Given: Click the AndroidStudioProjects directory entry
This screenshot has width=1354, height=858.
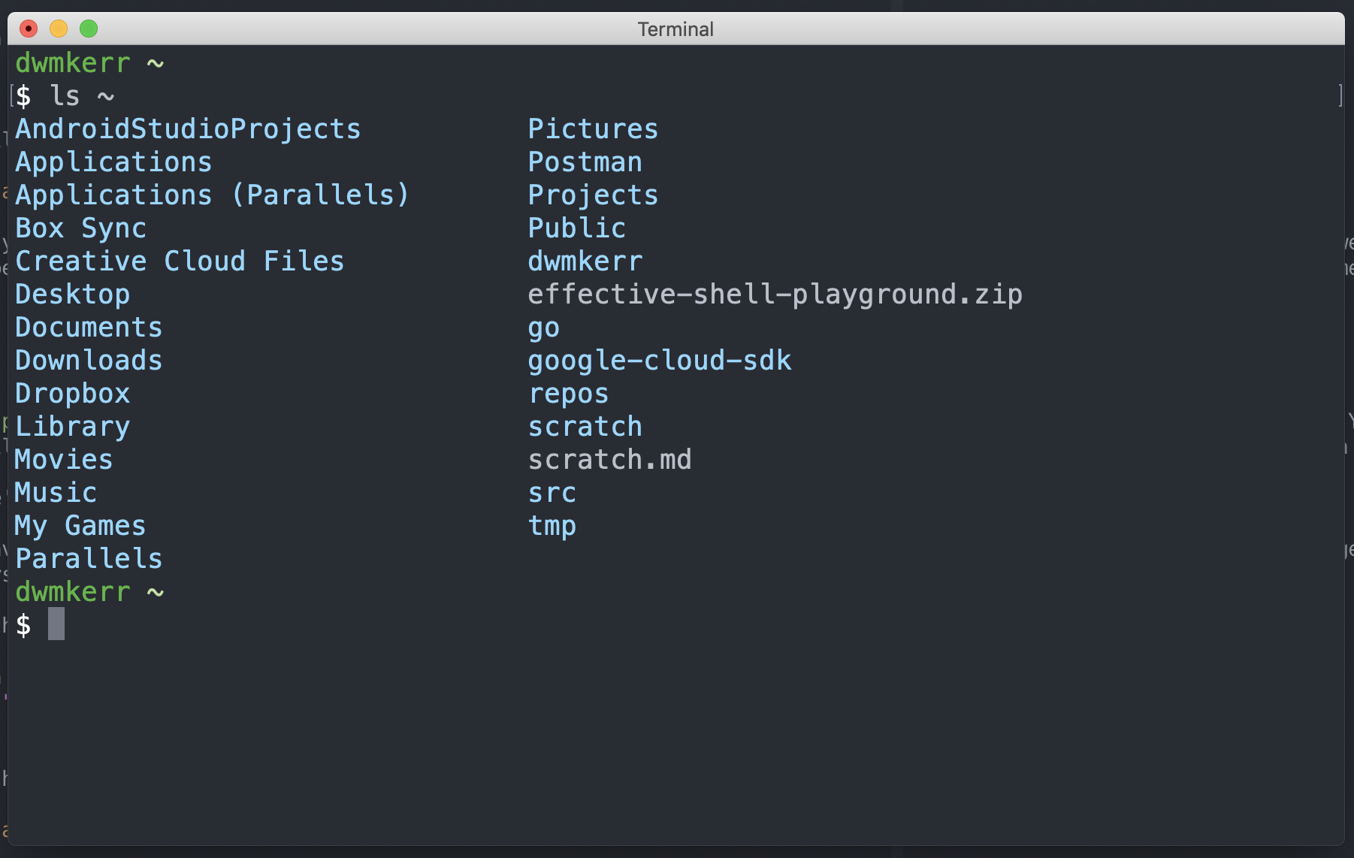Looking at the screenshot, I should pos(188,129).
